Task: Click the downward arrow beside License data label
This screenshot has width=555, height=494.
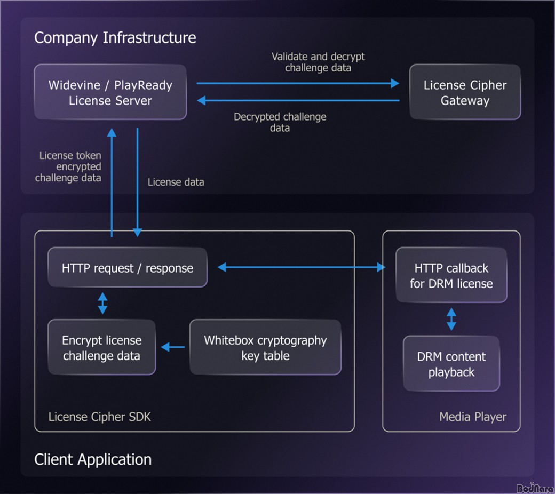Action: pyautogui.click(x=138, y=181)
